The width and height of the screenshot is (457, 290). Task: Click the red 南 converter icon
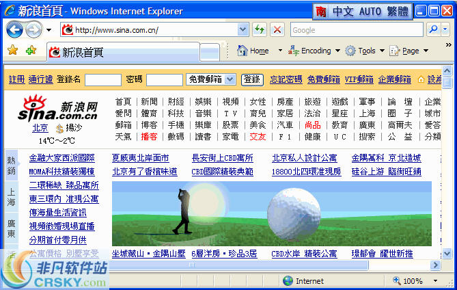(x=321, y=12)
